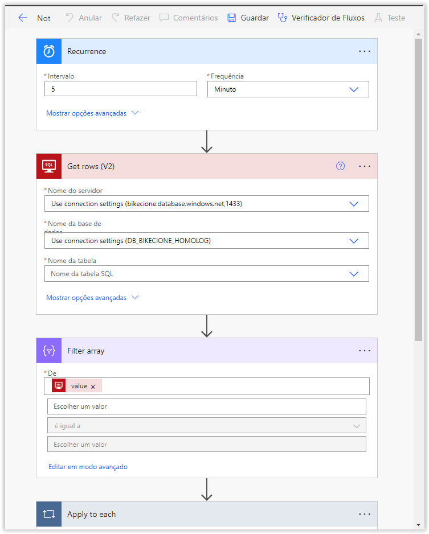The width and height of the screenshot is (429, 534).
Task: Click the Filter array step title
Action: [x=85, y=351]
